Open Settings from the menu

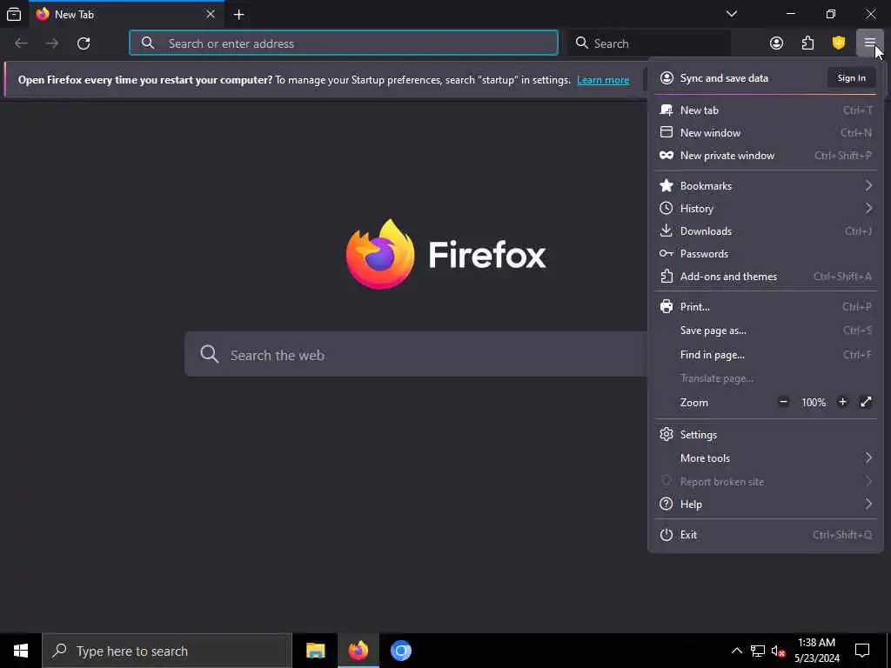pos(766,435)
